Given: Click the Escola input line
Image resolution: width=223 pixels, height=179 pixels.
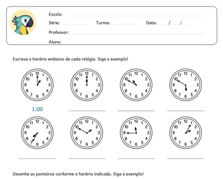Looking at the screenshot, I should coord(136,16).
